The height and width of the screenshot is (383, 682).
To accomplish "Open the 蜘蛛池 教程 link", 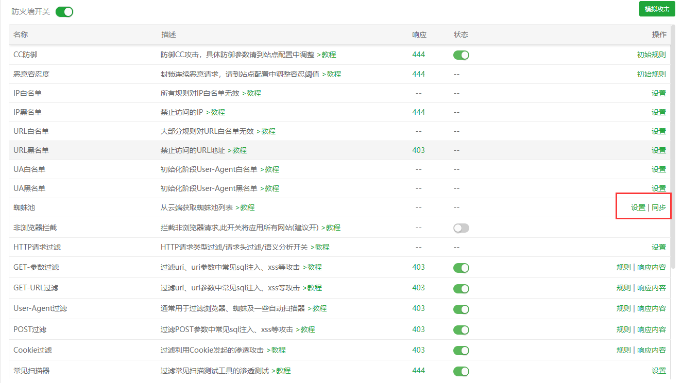I will (245, 207).
